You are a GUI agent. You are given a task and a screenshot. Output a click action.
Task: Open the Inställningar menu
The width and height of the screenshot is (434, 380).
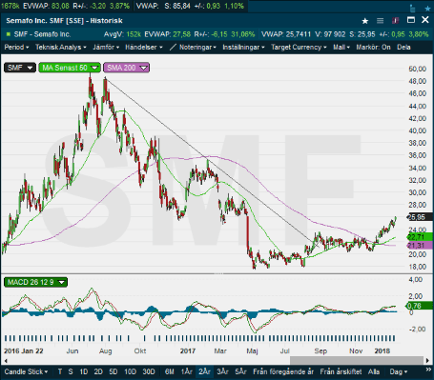[x=243, y=48]
